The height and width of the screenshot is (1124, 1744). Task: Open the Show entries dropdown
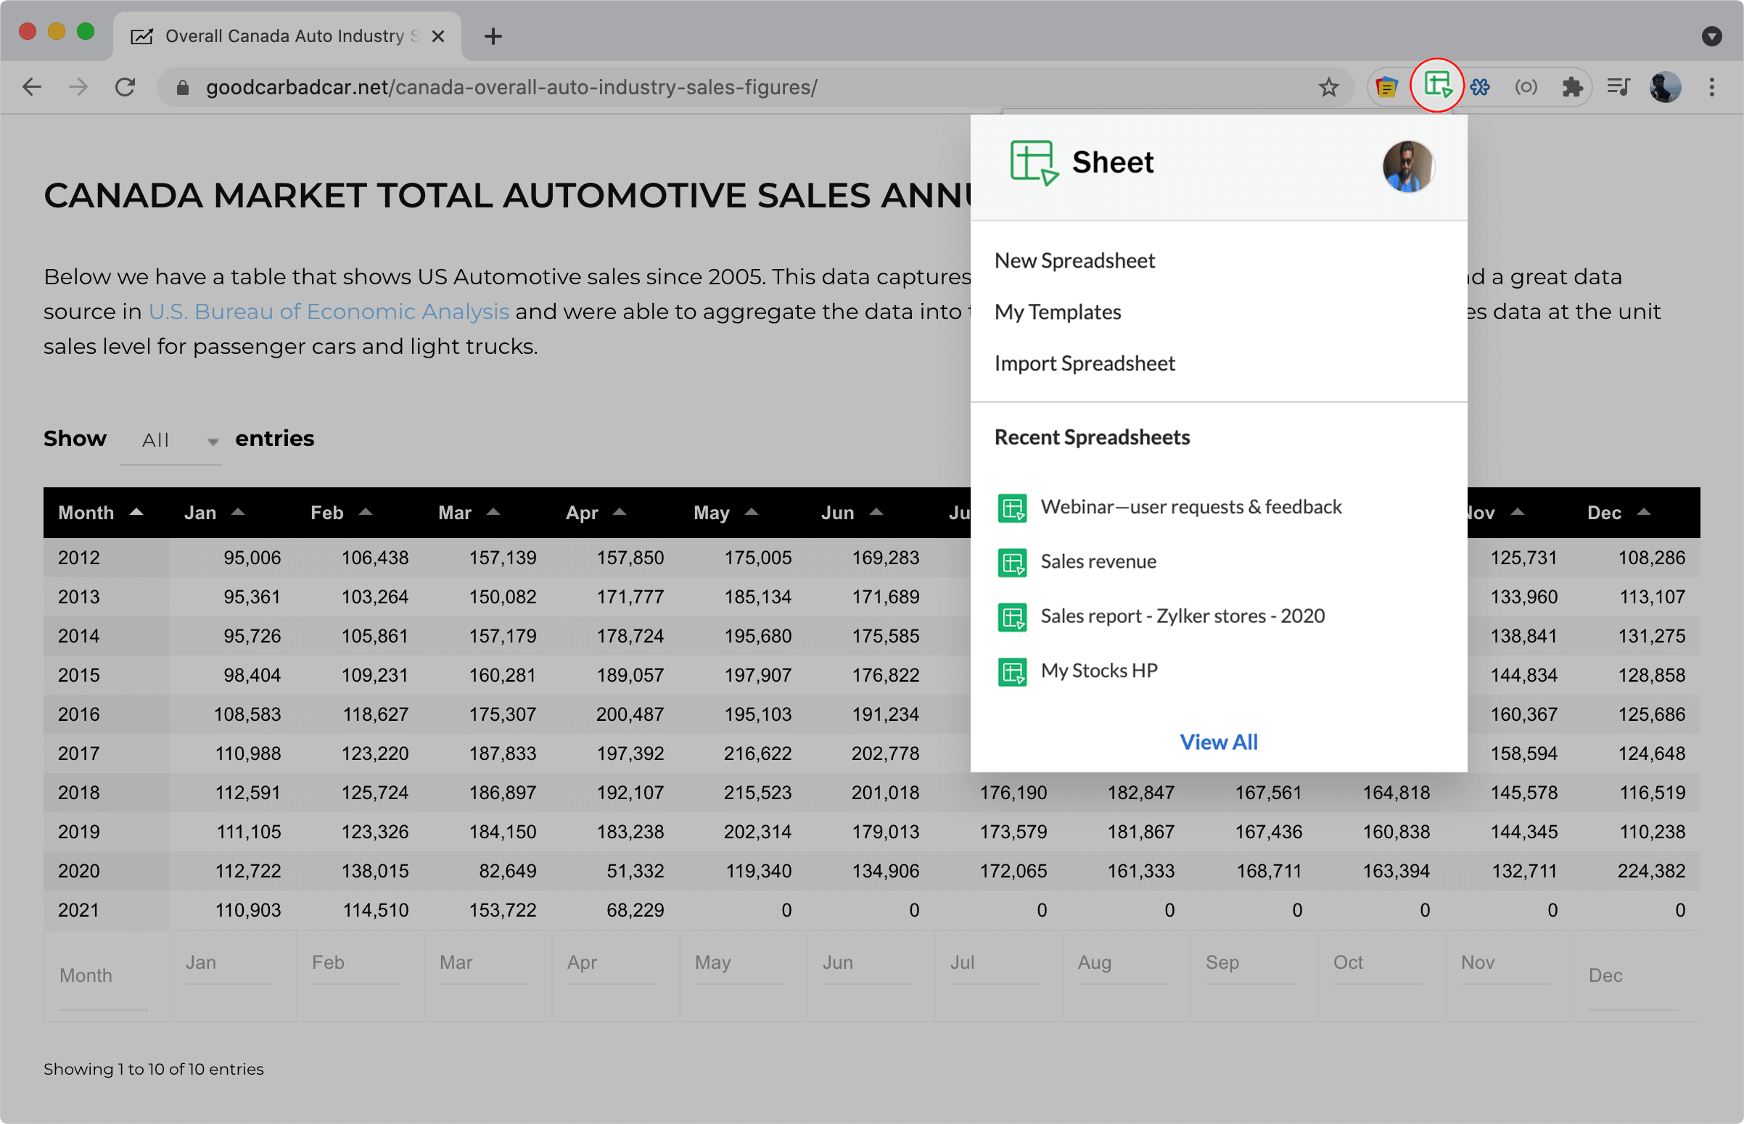pos(171,440)
